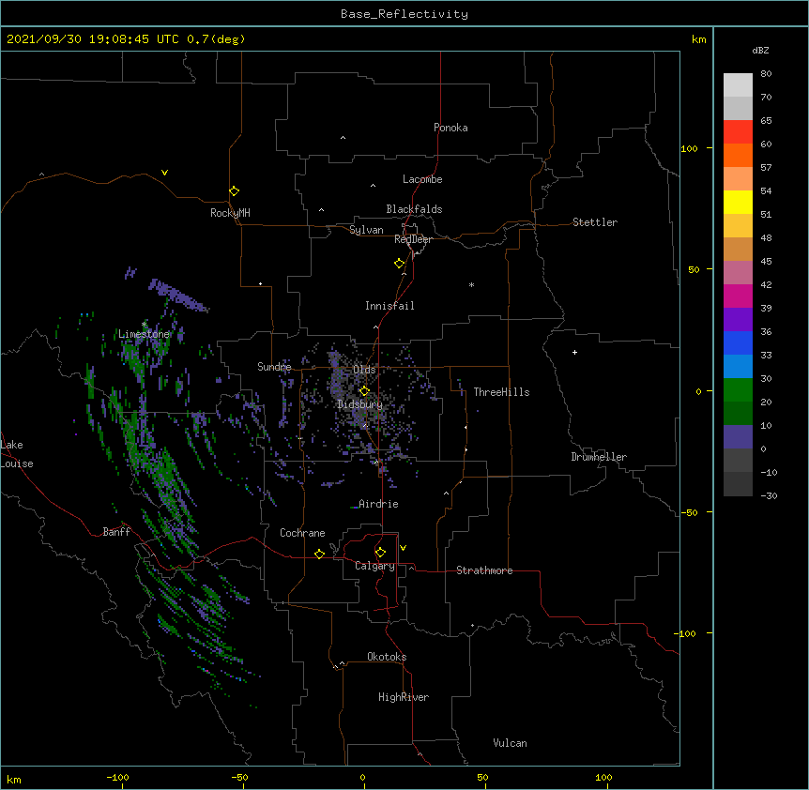Pick the gold 48-51 dBZ legend swatch
The width and height of the screenshot is (809, 790).
point(738,226)
